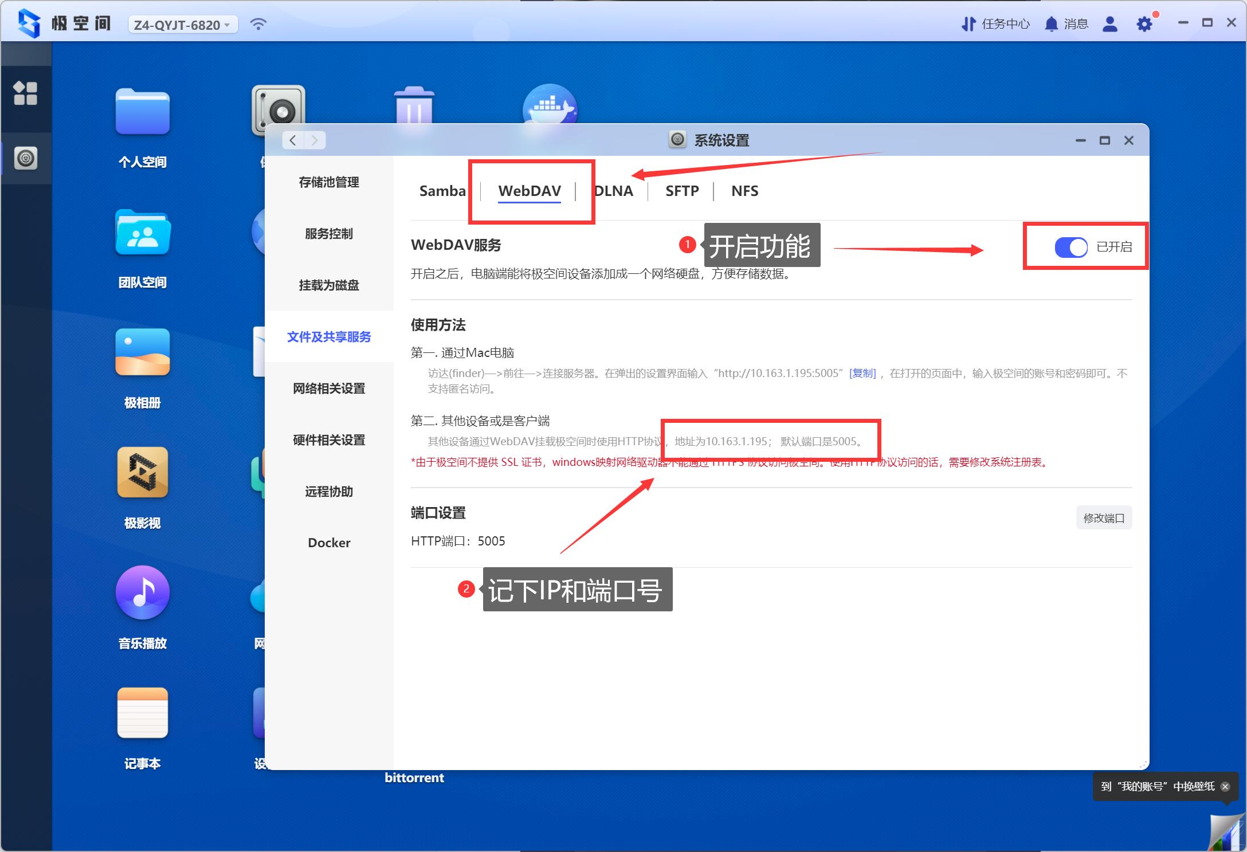Open the user profile icon in top bar
1247x852 pixels.
tap(1110, 23)
